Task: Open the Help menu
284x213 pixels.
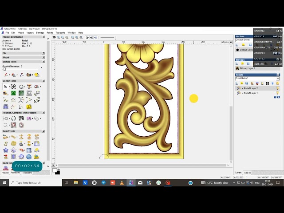Action: 81,33
